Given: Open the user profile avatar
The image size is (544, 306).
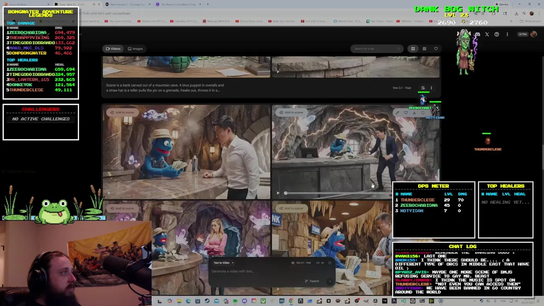Looking at the screenshot, I should point(534,34).
